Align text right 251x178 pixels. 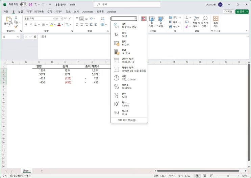86,25
